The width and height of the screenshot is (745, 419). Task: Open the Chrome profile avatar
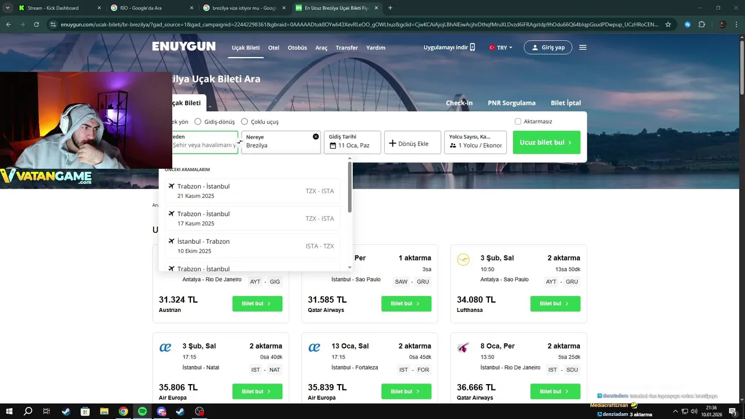(x=722, y=24)
